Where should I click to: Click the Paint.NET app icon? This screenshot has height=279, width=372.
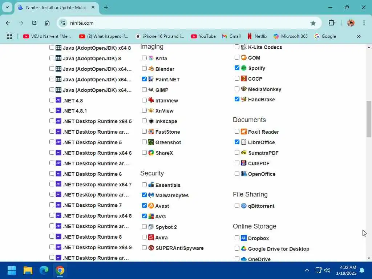[x=151, y=79]
